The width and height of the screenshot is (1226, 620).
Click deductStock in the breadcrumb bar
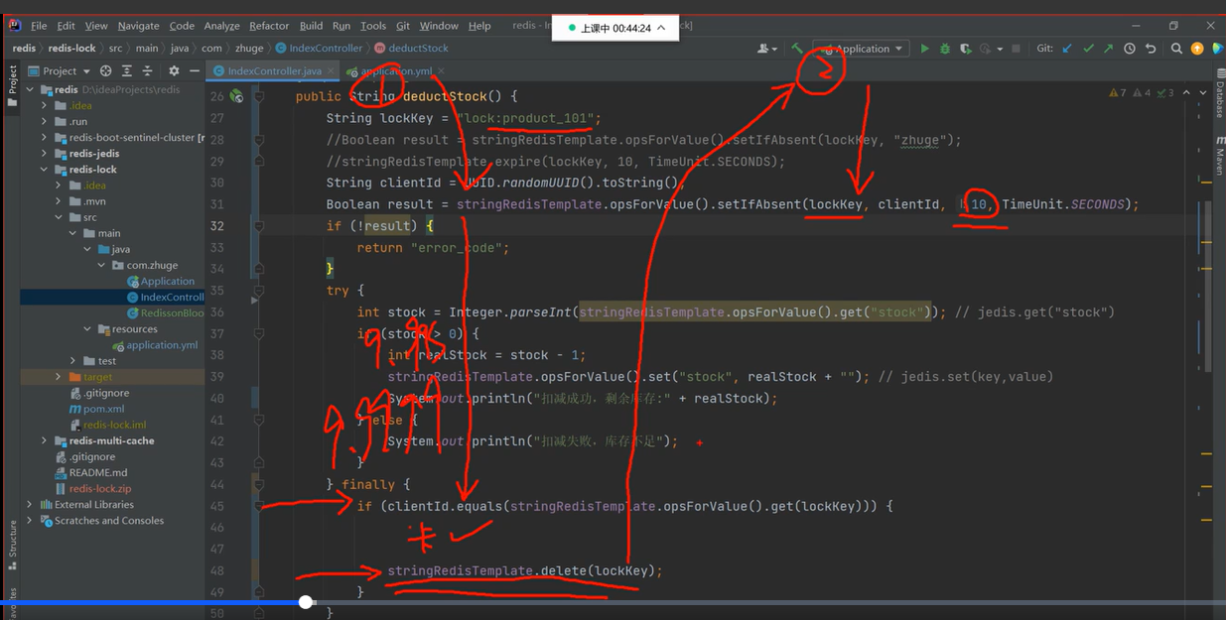click(418, 48)
